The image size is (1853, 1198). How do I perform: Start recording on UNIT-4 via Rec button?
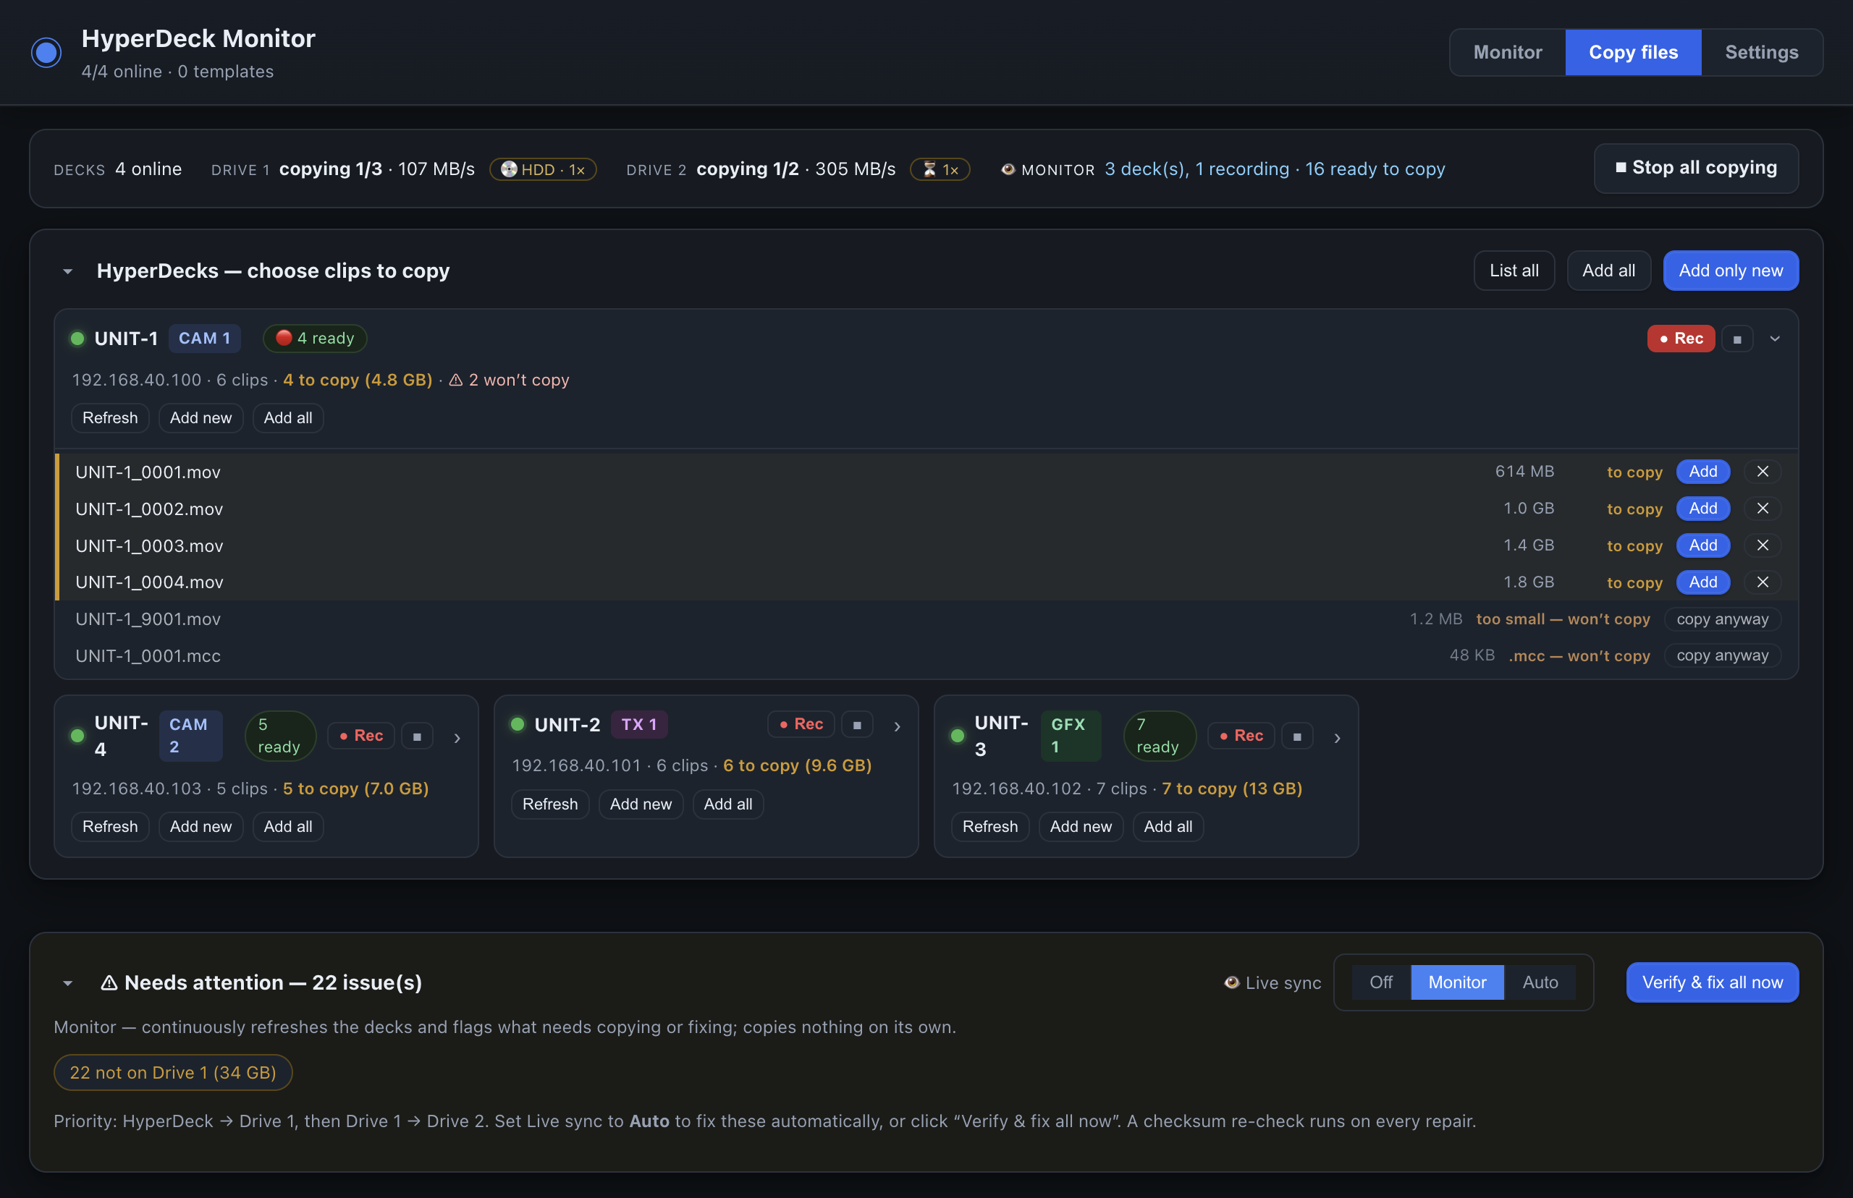tap(361, 736)
